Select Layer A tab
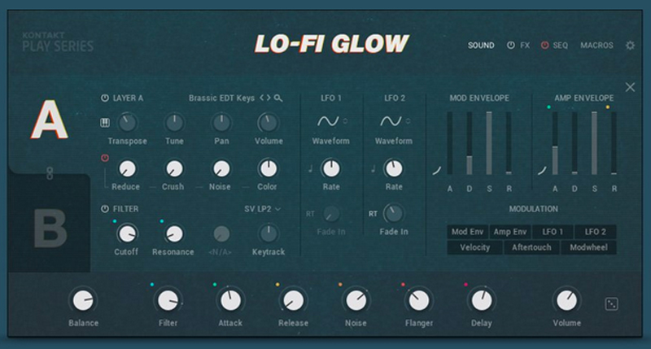Viewport: 651px width, 349px height. click(x=50, y=120)
